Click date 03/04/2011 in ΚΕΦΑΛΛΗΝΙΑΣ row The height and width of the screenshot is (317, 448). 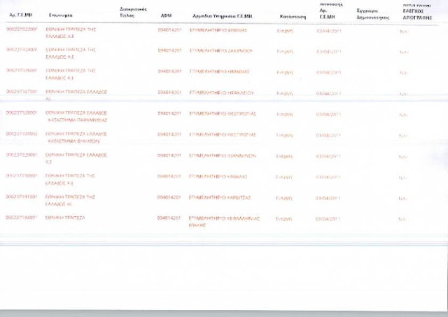click(328, 219)
